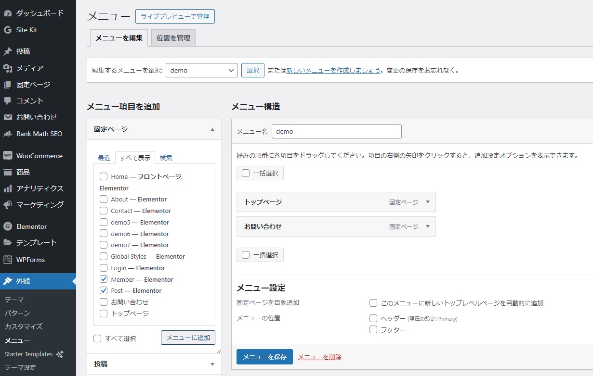Open the マーケティング megaphone icon

(8, 205)
